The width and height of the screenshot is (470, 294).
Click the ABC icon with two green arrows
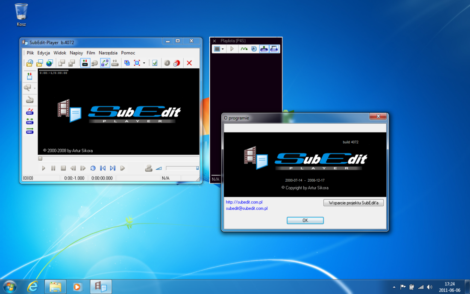pos(29,121)
